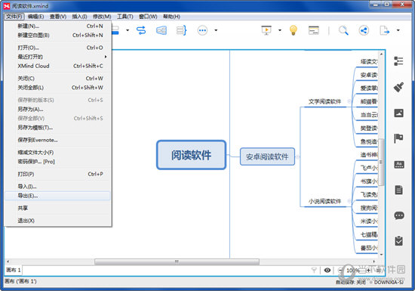Click the horizontal scrollbar thumb

[177, 262]
